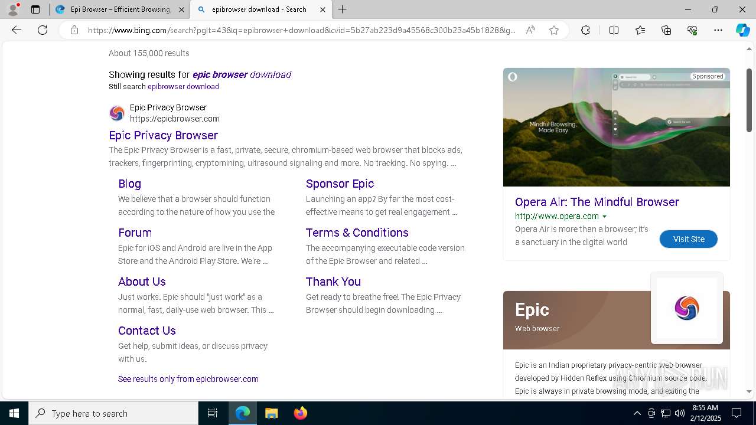Add this page to favorites star
The image size is (756, 425).
pyautogui.click(x=554, y=30)
